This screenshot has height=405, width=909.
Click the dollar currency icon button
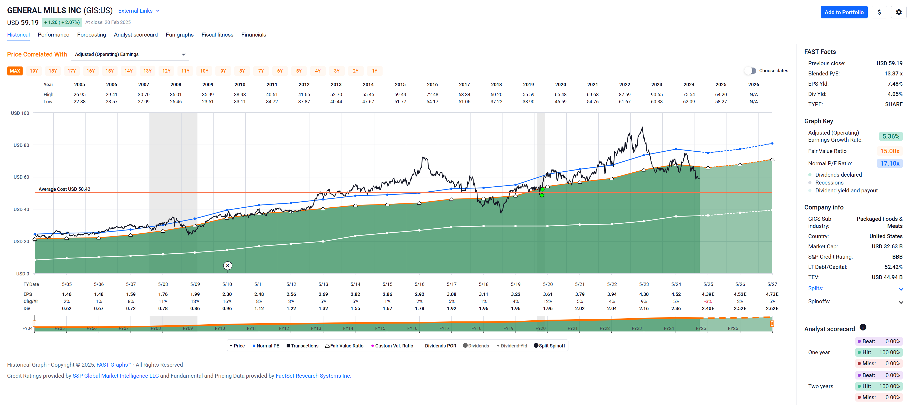(879, 12)
